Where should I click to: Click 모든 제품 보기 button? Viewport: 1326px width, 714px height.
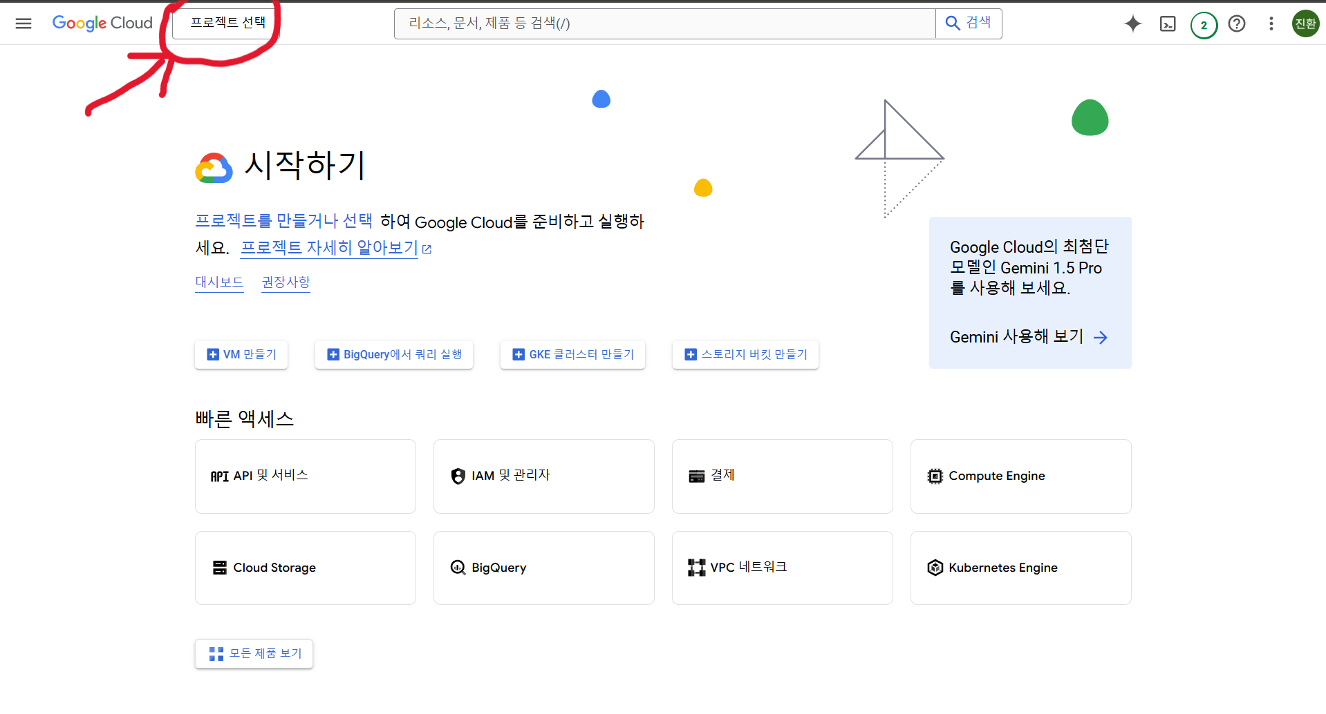click(x=254, y=653)
